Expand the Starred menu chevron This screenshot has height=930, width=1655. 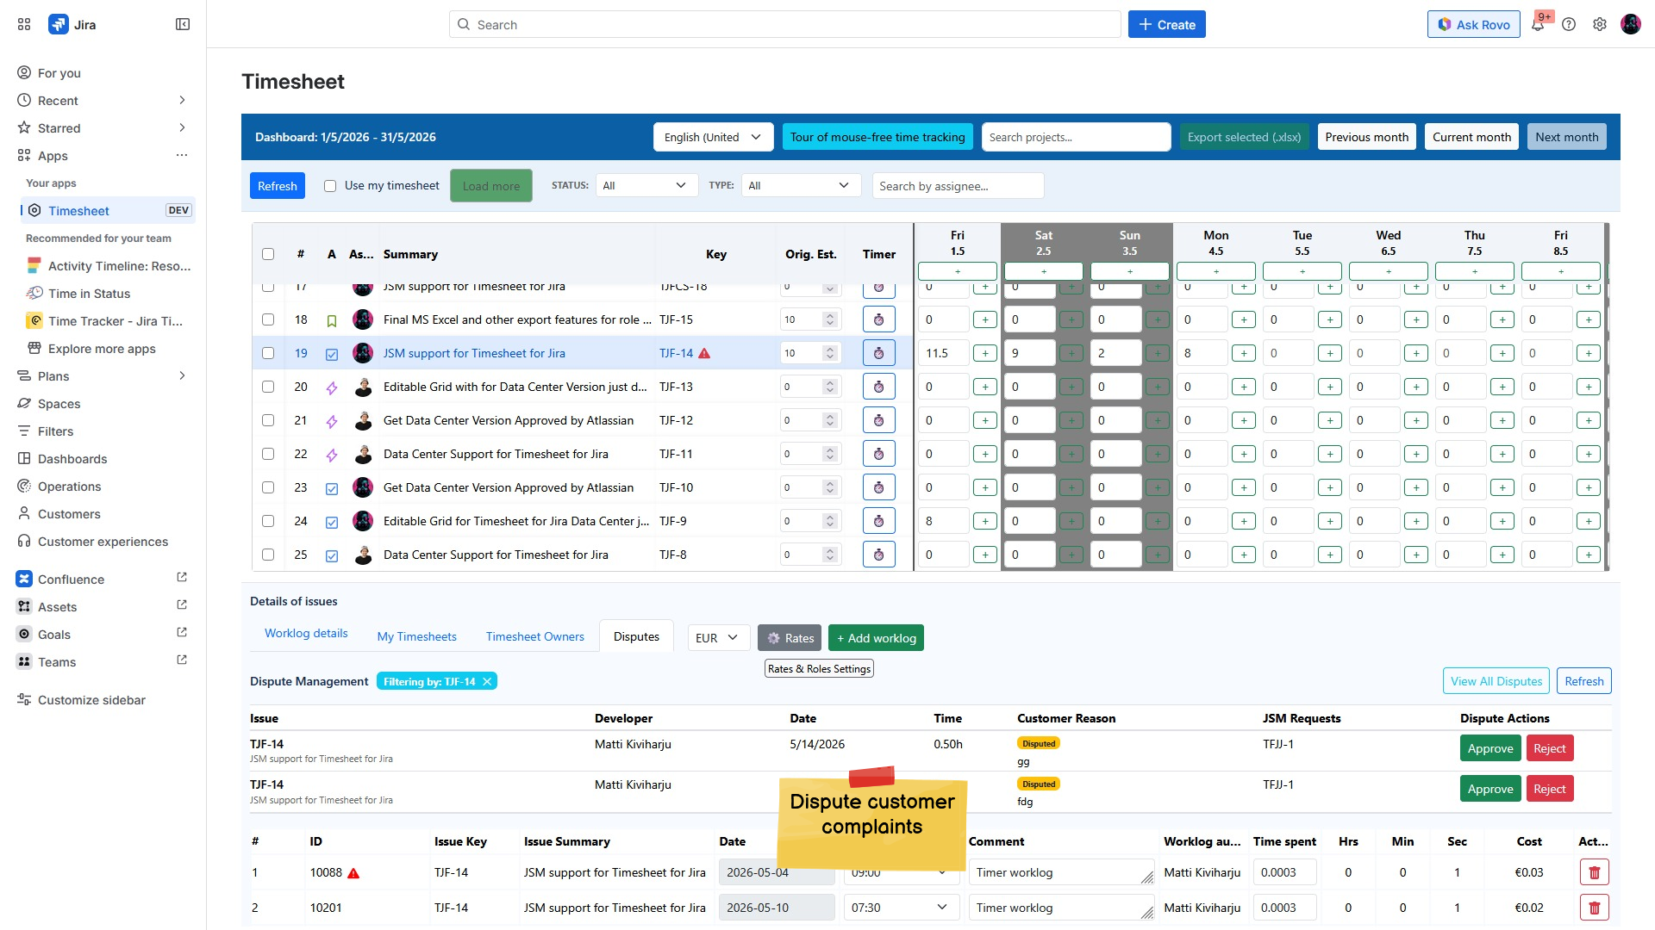(x=182, y=127)
